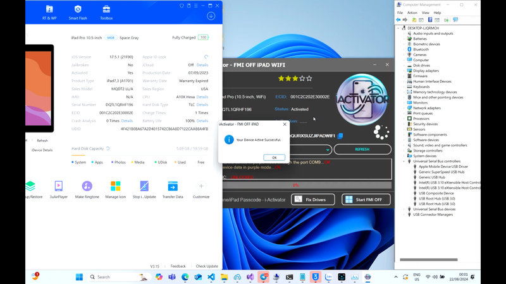The width and height of the screenshot is (506, 284).
Task: Open the 3uTools icon in the taskbar
Action: click(315, 277)
